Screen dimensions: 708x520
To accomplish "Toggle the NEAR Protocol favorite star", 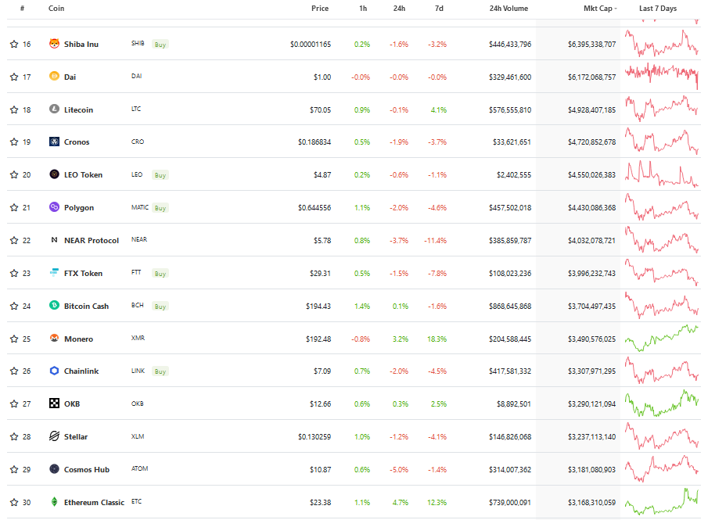I will tap(14, 240).
